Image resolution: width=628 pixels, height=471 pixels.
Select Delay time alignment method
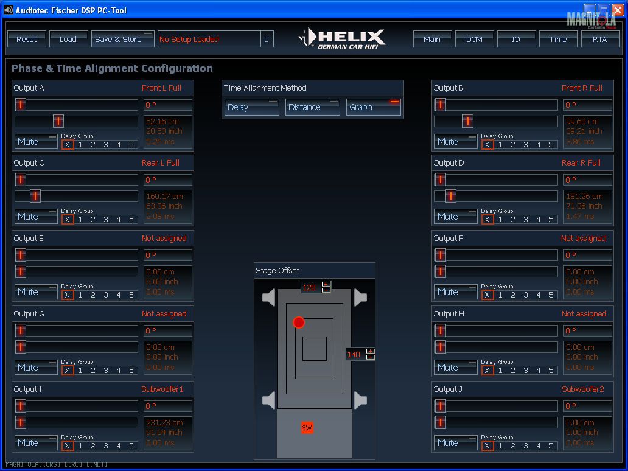click(x=251, y=107)
